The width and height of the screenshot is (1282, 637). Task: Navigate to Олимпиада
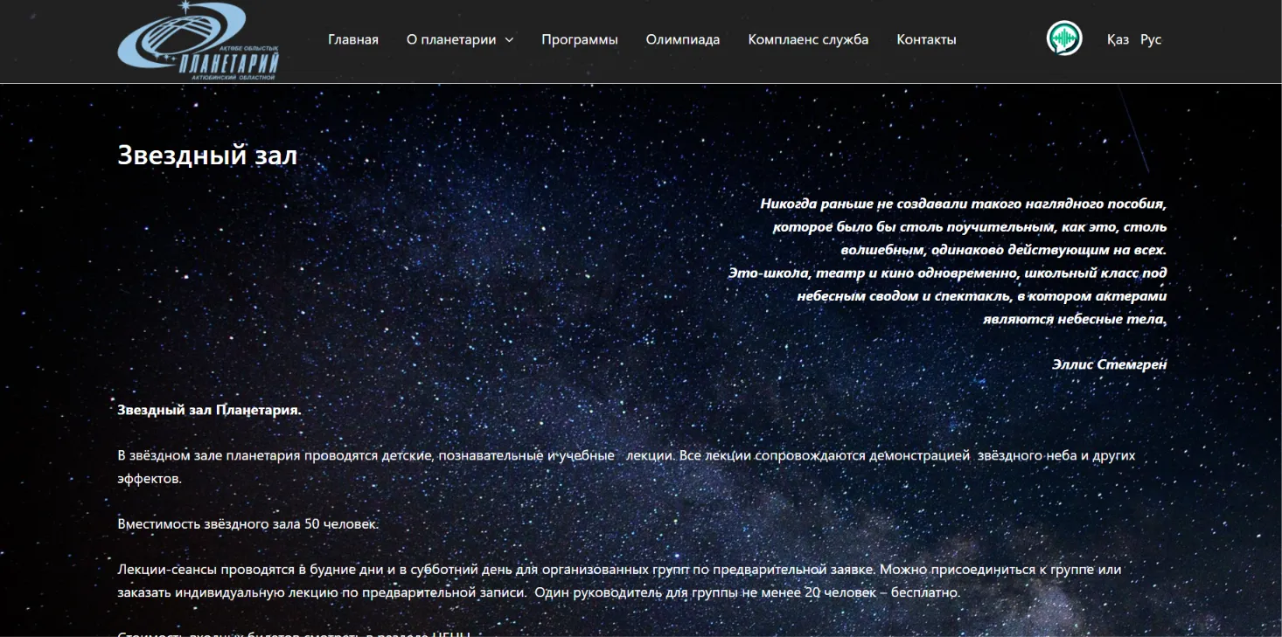[683, 39]
